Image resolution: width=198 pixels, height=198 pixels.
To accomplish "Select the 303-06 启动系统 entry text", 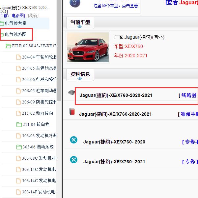I will (x=38, y=147).
